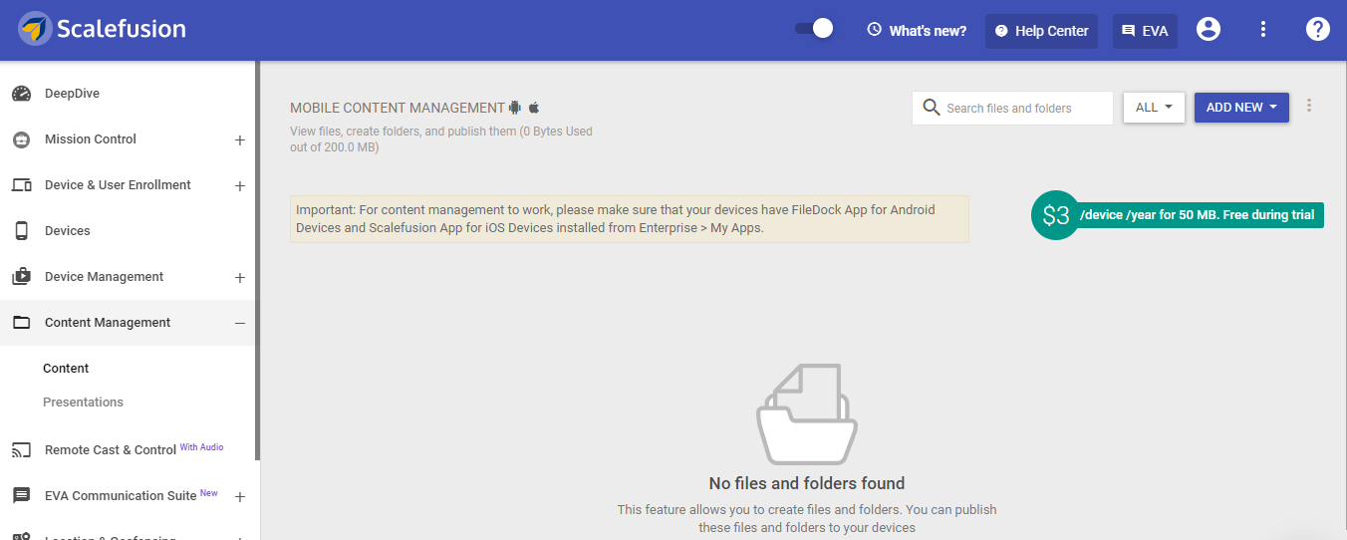Click the clock icon beside What's new
Image resolution: width=1347 pixels, height=540 pixels.
875,30
